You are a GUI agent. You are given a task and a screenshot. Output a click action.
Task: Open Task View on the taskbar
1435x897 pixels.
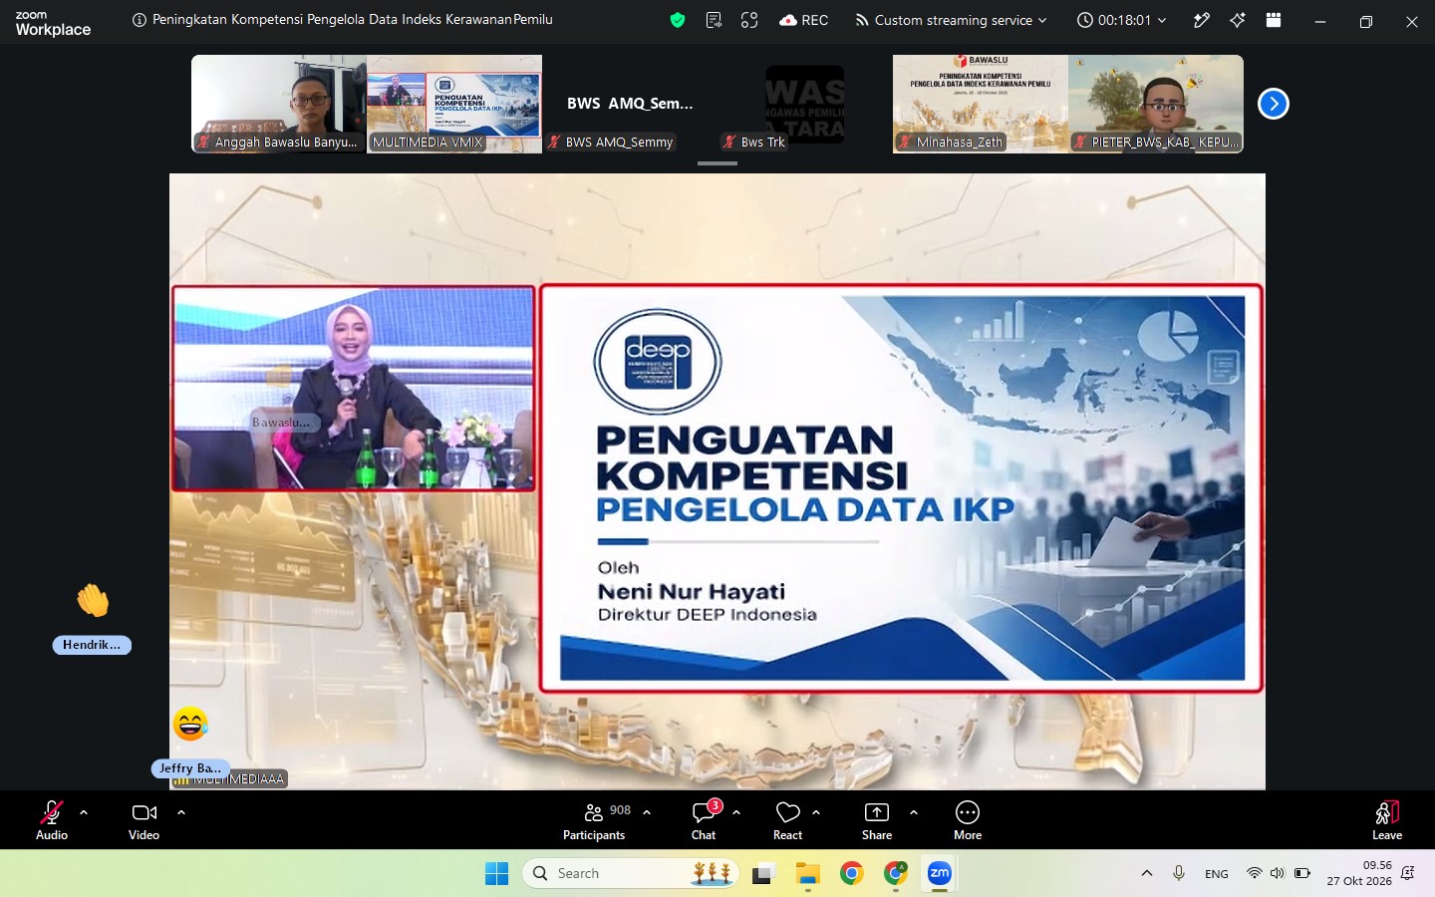click(764, 874)
